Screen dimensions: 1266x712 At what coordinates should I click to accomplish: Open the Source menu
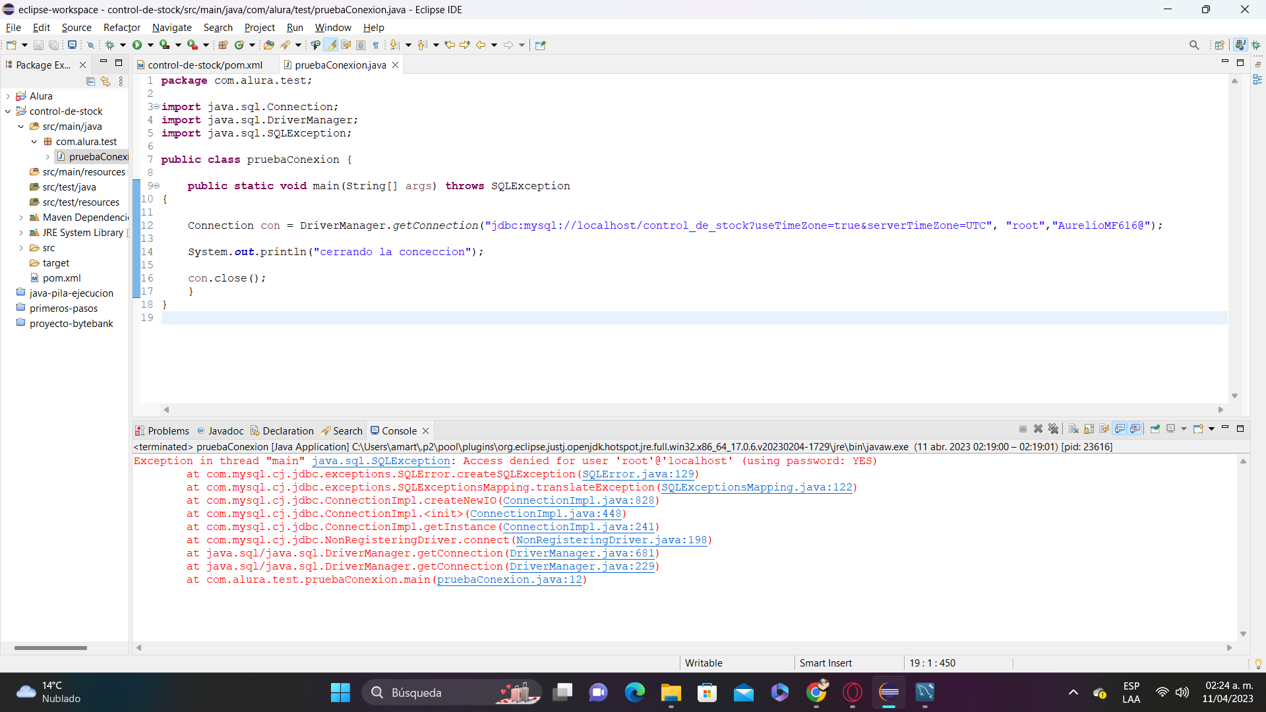pos(76,28)
